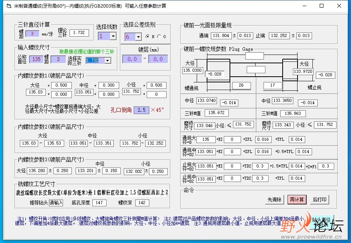The height and width of the screenshot is (243, 351).
Task: Expand the 选择公差级别 grade dropdown showing 6
Action: coord(138,37)
